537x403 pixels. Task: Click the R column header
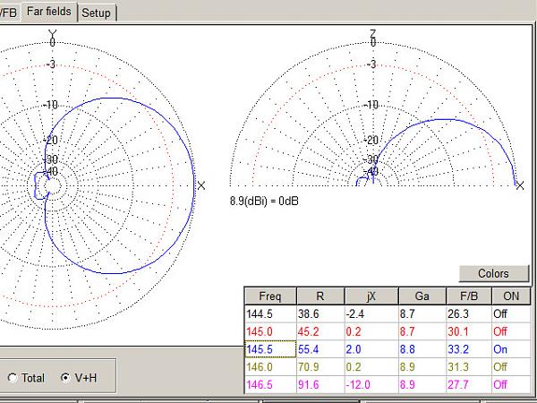(320, 296)
